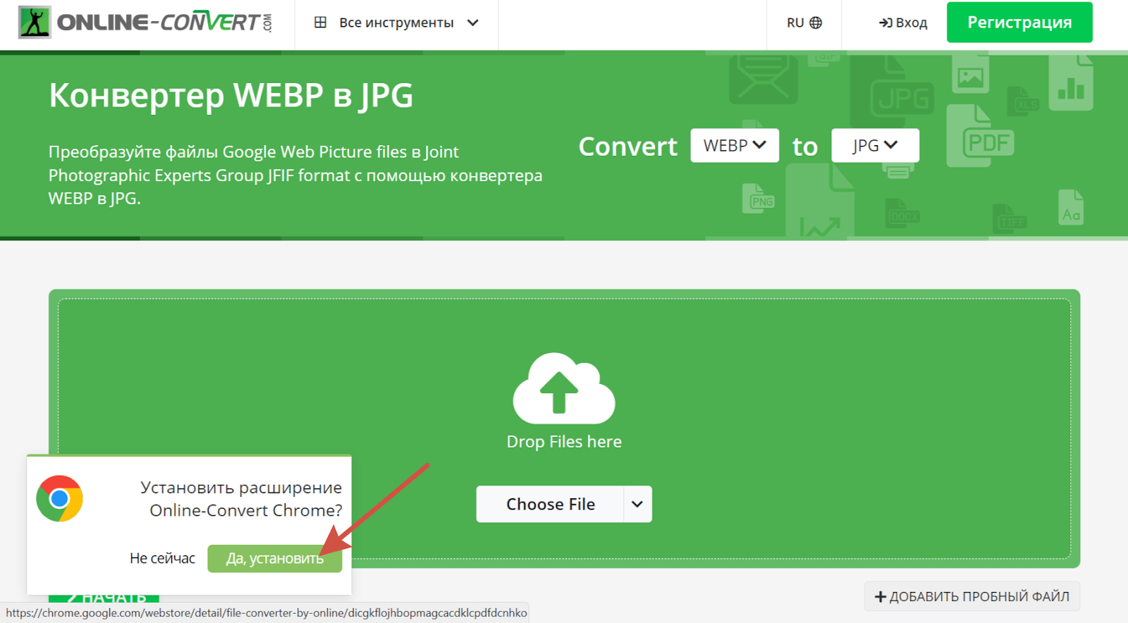Click the Chrome logo in the popup

coord(60,498)
